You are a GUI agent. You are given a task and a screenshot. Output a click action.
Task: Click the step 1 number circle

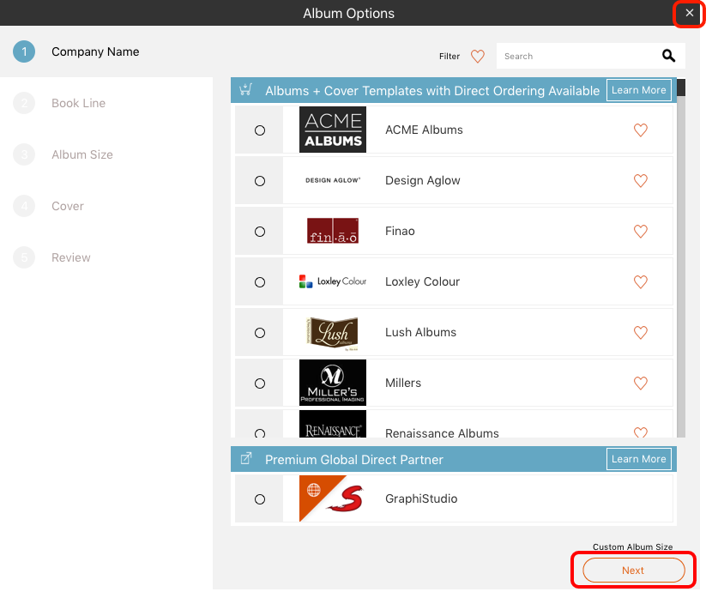pyautogui.click(x=24, y=51)
